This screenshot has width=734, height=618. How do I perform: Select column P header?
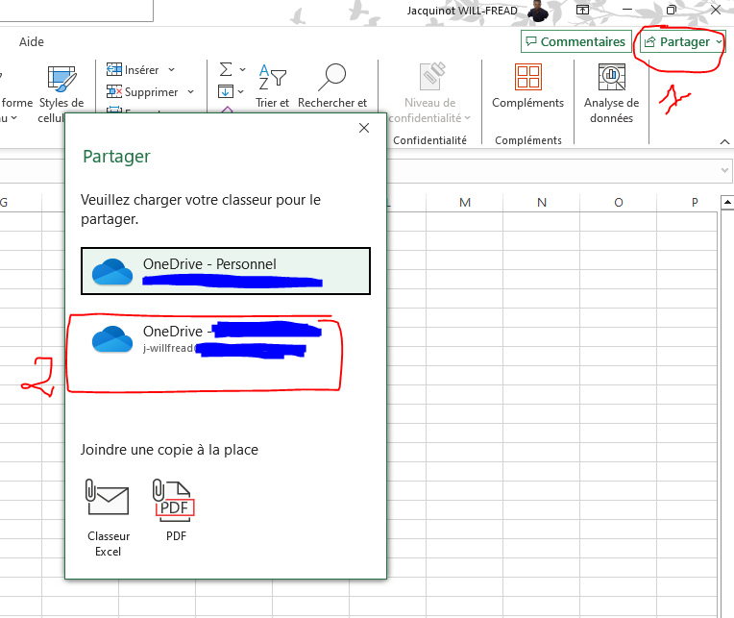695,202
